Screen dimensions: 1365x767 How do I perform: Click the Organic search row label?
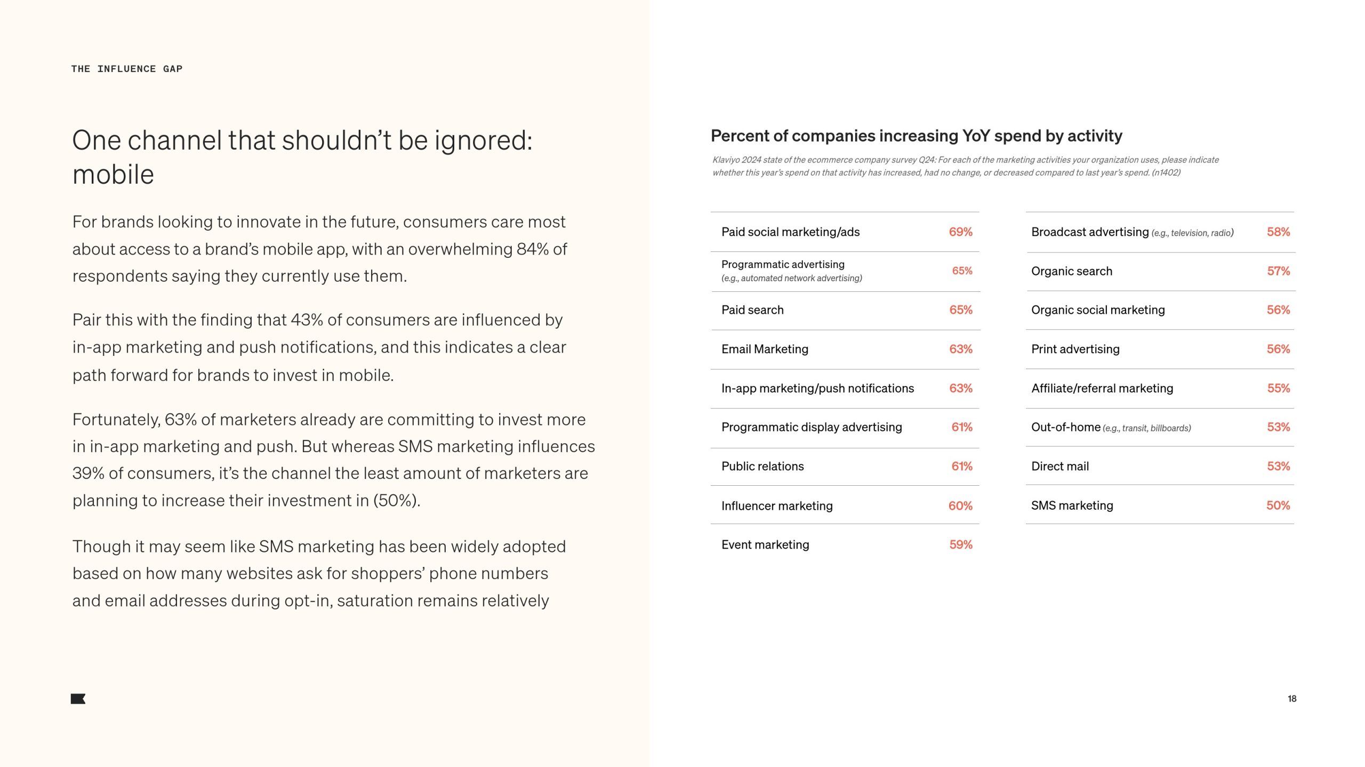1072,272
